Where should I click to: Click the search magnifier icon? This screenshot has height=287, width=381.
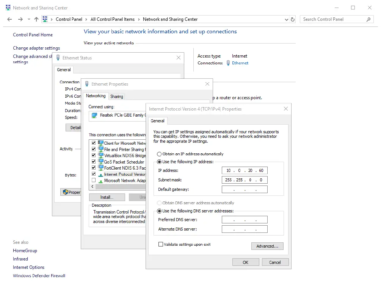tap(368, 19)
